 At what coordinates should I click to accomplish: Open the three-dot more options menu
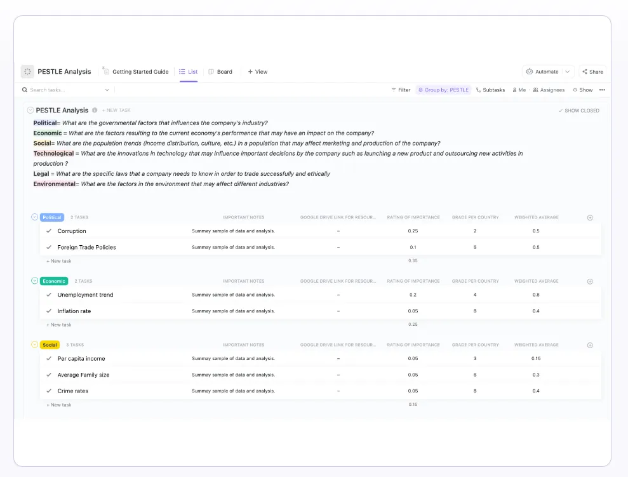602,90
